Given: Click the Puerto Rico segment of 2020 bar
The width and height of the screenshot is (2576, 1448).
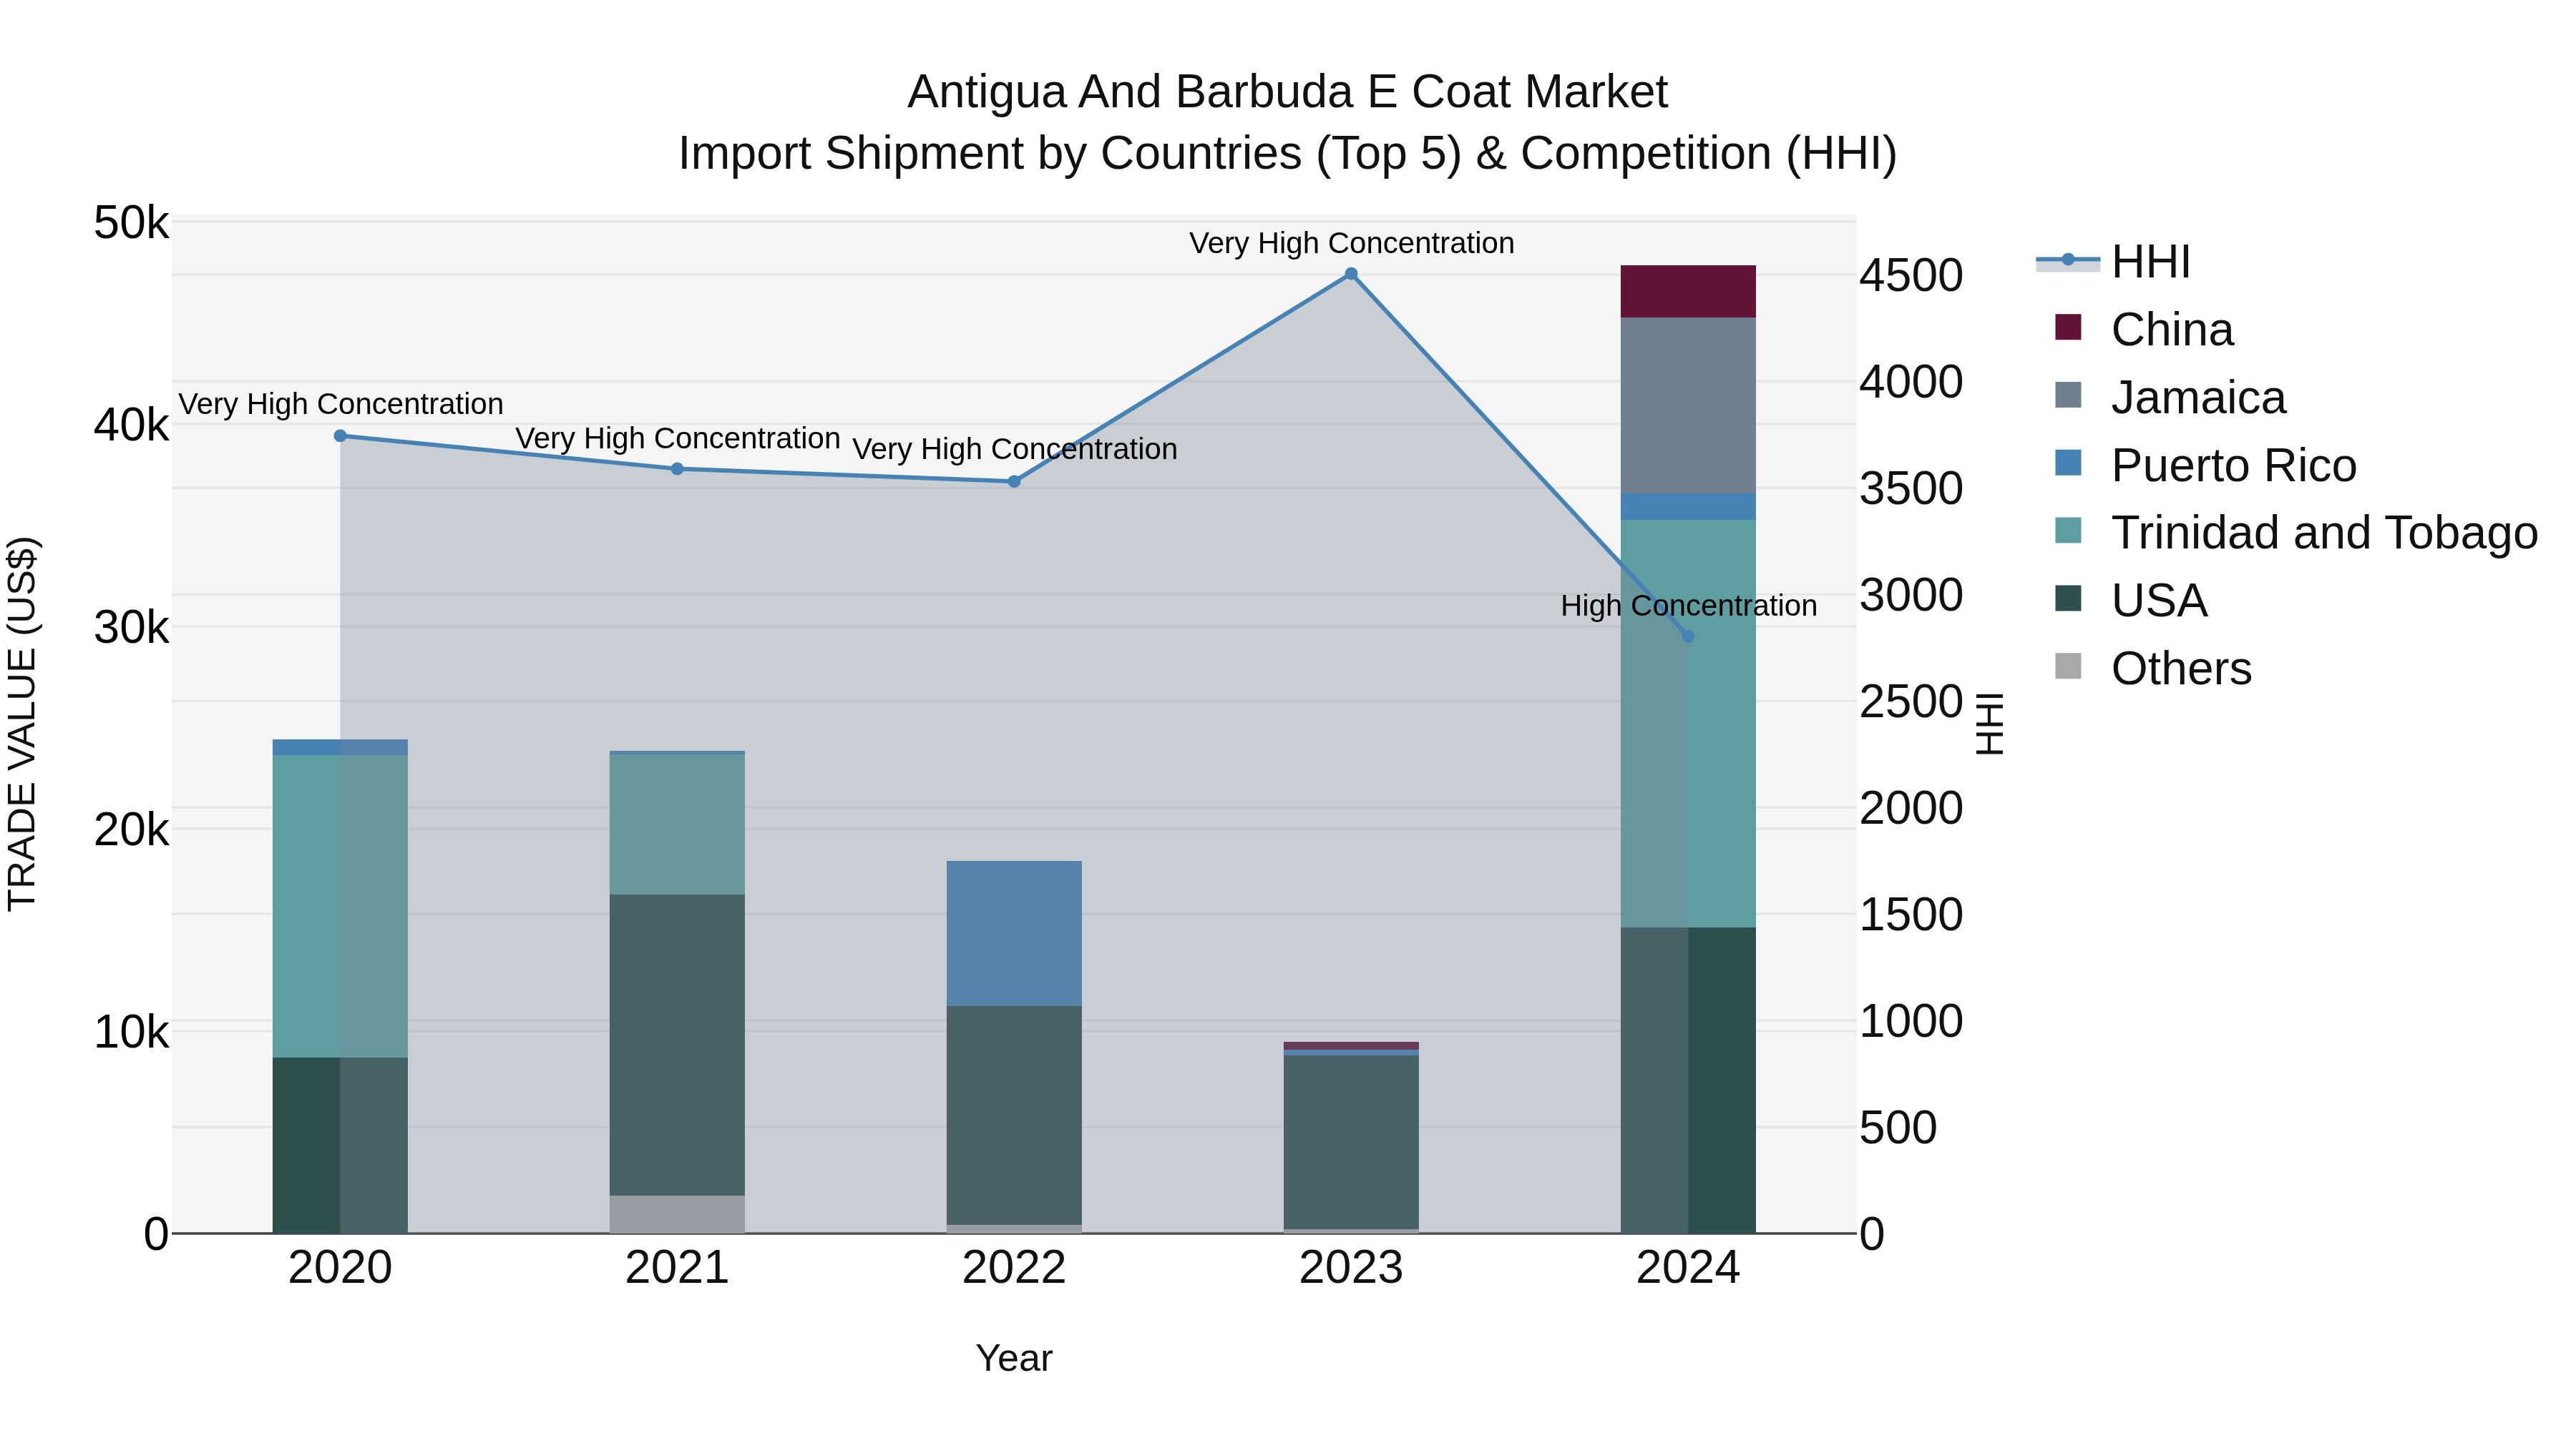Looking at the screenshot, I should click(340, 747).
